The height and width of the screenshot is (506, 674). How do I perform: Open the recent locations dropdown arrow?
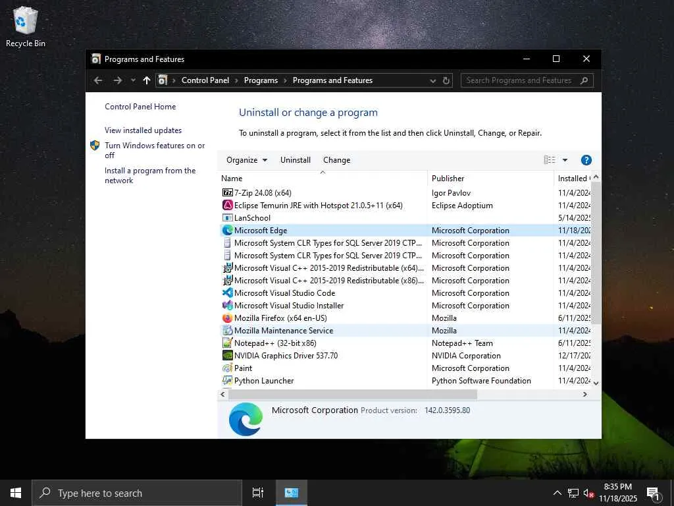[x=133, y=80]
